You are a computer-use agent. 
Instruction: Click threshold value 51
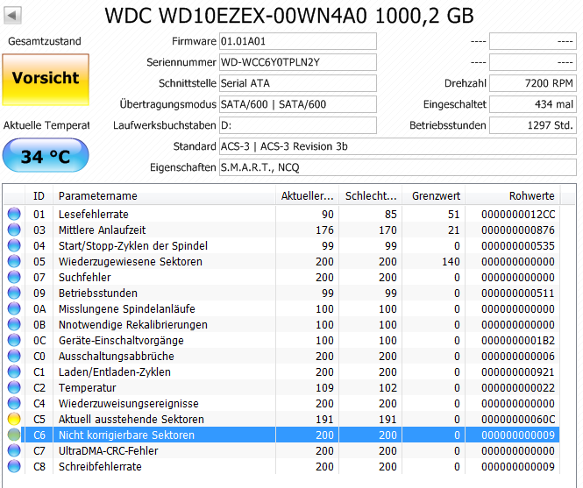[x=453, y=215]
